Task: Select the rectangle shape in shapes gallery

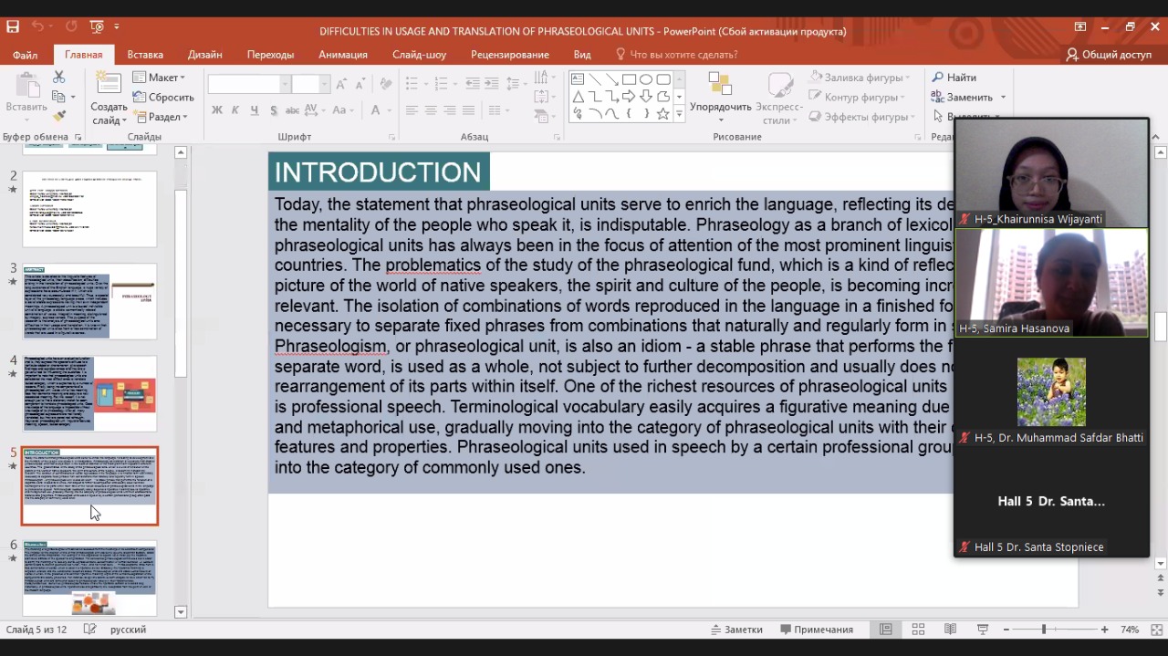Action: (x=629, y=79)
